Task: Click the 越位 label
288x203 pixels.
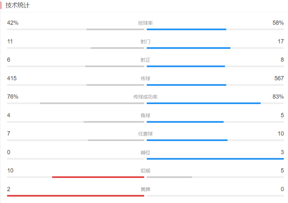Action: click(145, 152)
